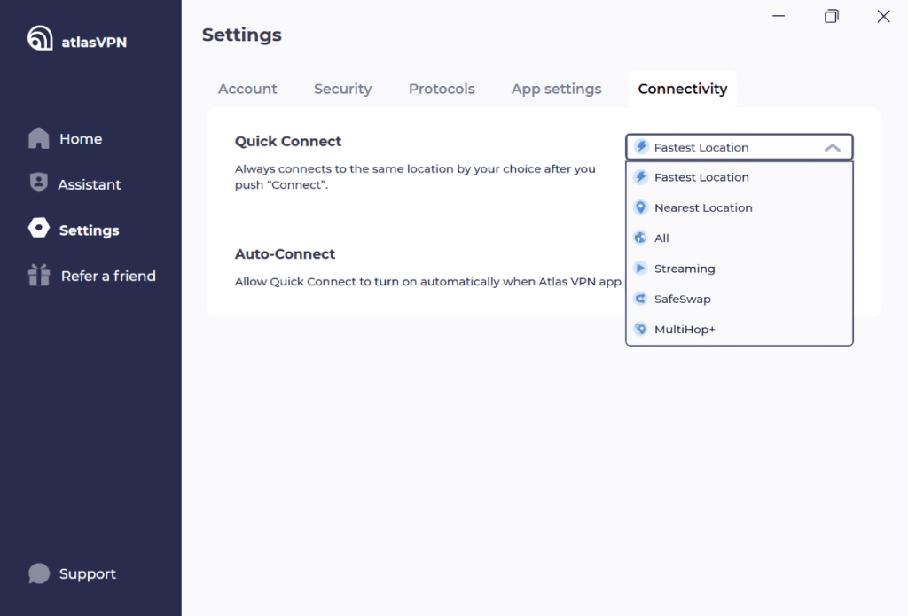Click the MultiHop+ icon
The height and width of the screenshot is (616, 908).
pyautogui.click(x=640, y=329)
